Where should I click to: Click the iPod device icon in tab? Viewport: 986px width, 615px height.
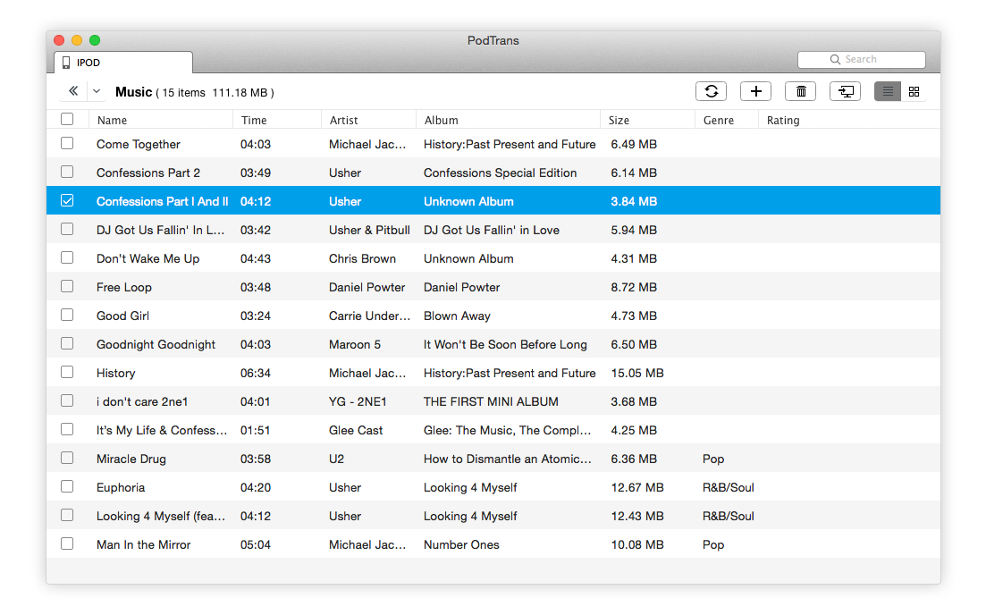(66, 63)
